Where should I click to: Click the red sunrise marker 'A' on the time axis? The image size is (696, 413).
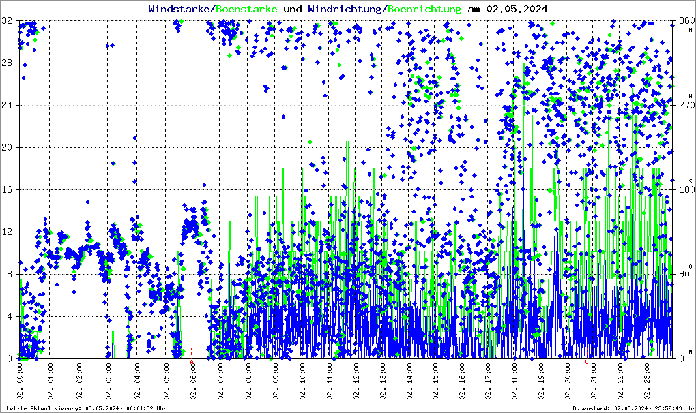tap(192, 362)
